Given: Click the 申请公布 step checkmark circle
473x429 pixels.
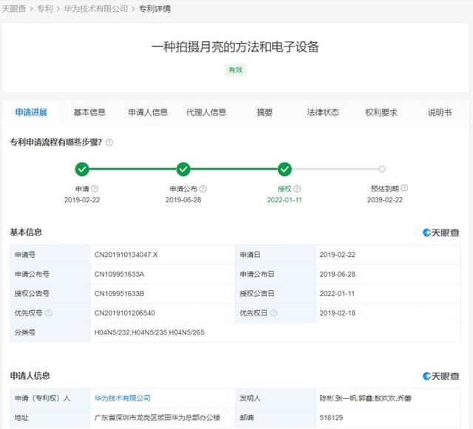Looking at the screenshot, I should coord(183,169).
